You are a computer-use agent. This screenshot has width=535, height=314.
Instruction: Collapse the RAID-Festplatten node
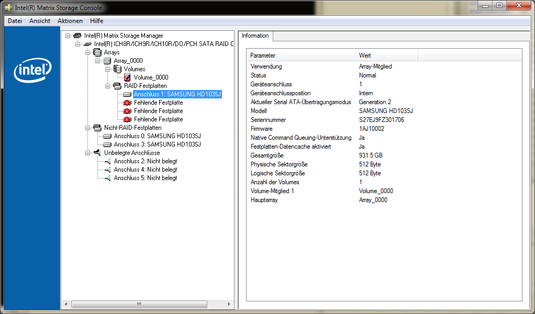coord(107,86)
